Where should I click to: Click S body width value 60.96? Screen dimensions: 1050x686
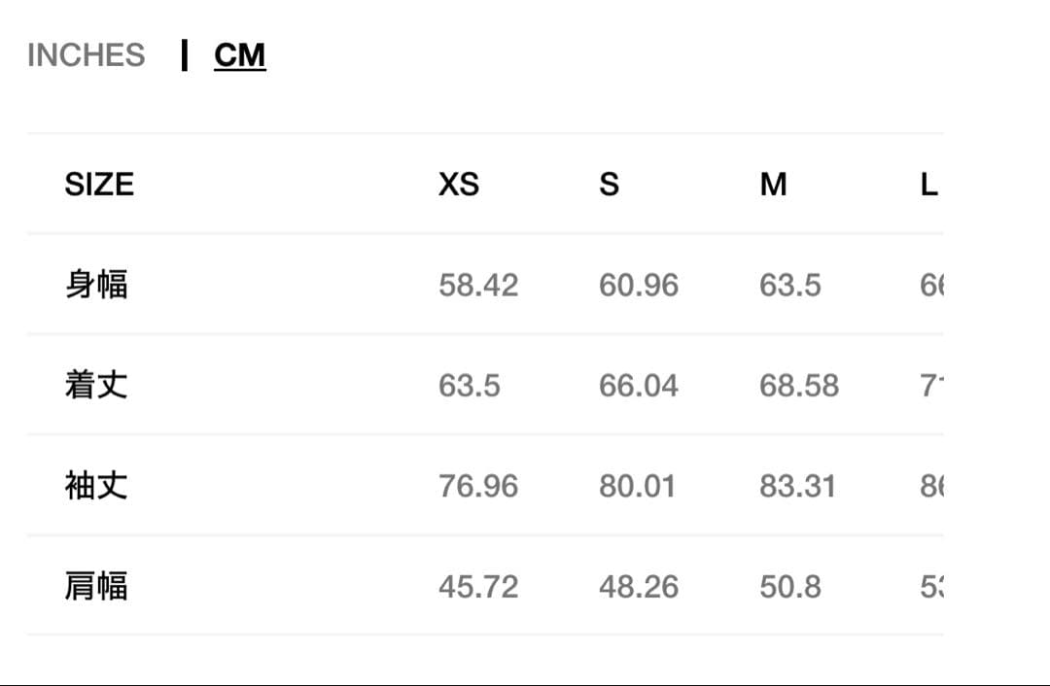tap(639, 286)
